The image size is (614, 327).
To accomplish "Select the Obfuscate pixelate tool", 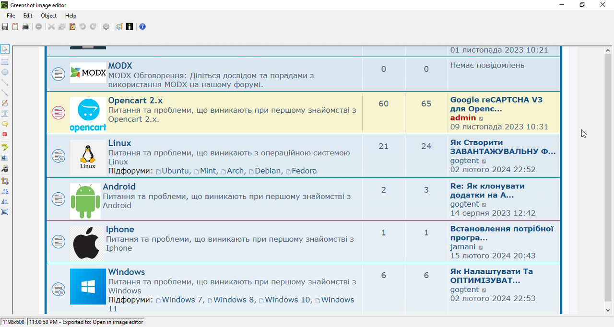I will (x=5, y=157).
